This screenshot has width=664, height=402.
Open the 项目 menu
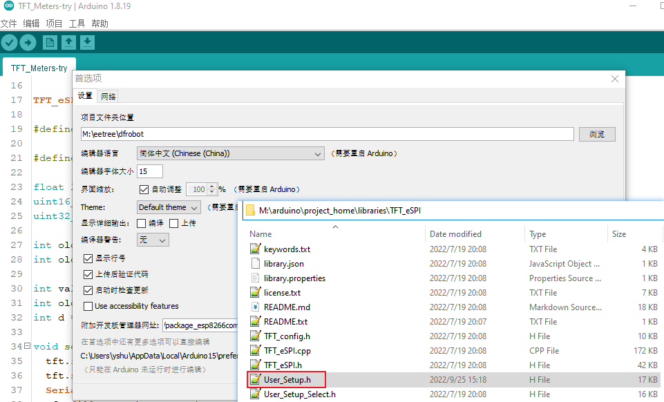(54, 23)
